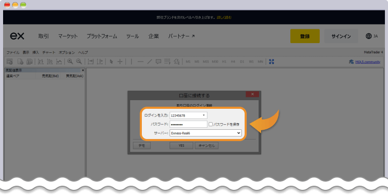Select the M5 timeframe

[197, 62]
